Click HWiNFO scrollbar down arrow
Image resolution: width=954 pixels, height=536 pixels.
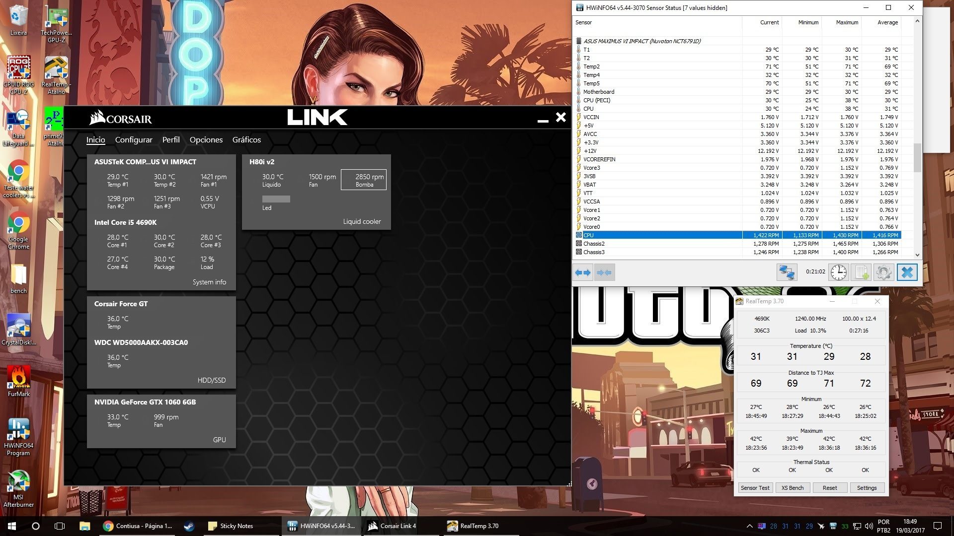(x=917, y=255)
